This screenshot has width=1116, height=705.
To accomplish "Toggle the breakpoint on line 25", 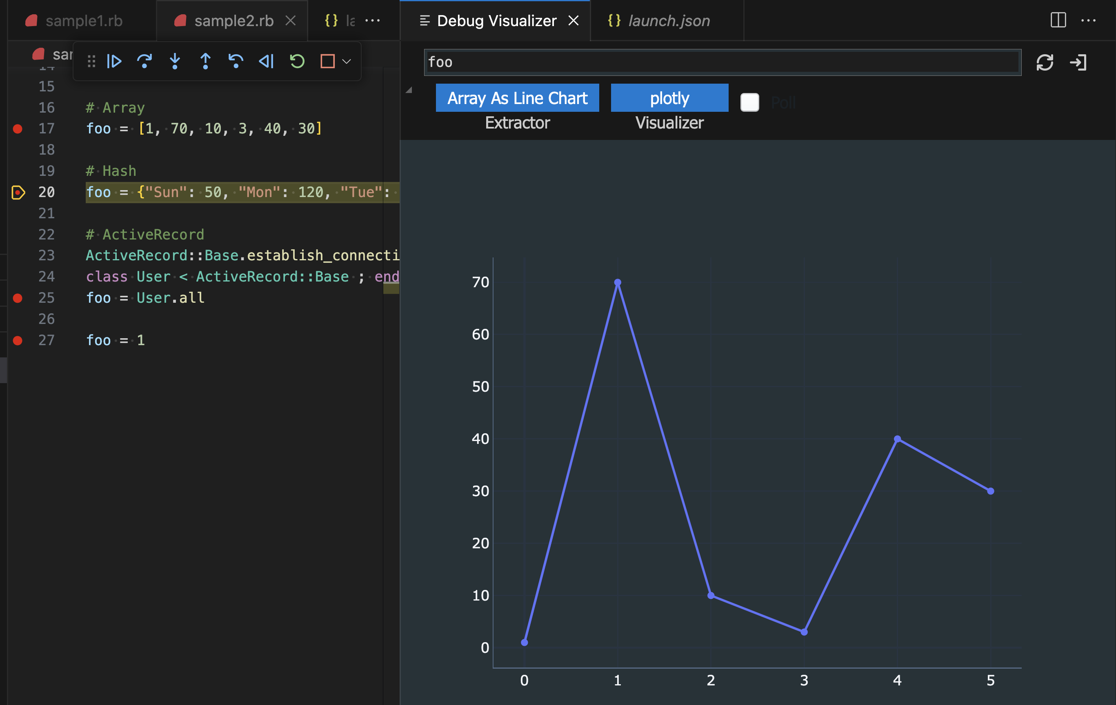I will pyautogui.click(x=18, y=298).
